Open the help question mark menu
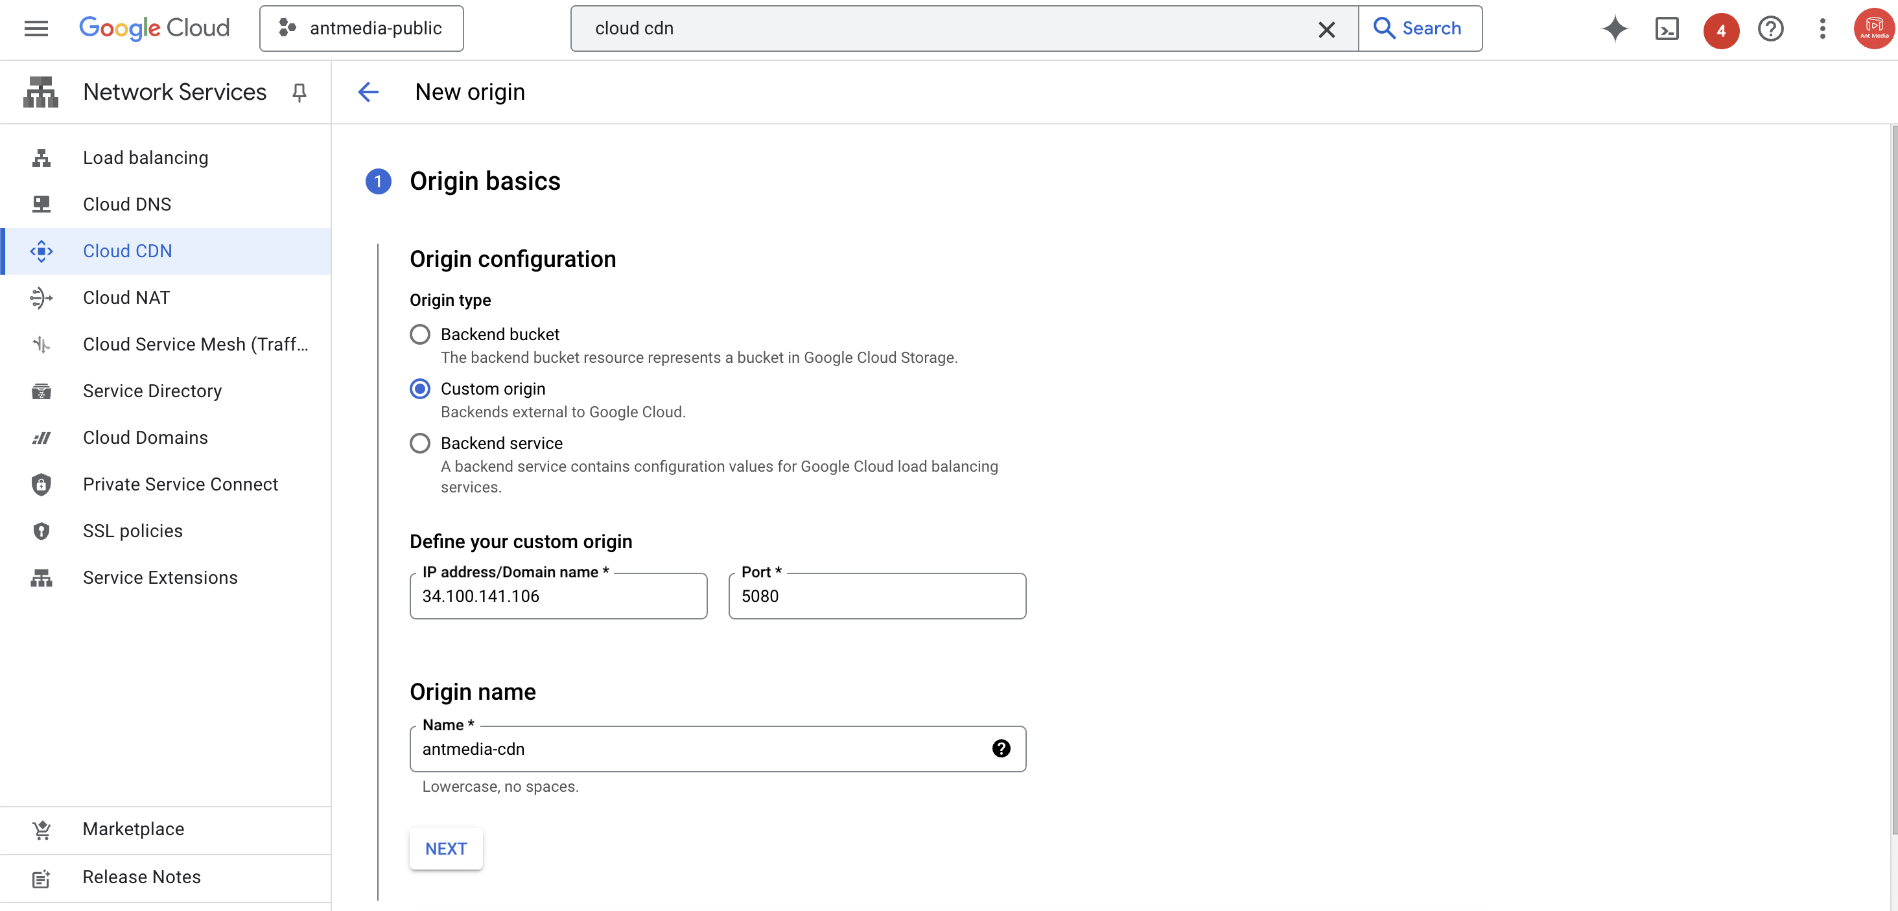 click(1770, 29)
